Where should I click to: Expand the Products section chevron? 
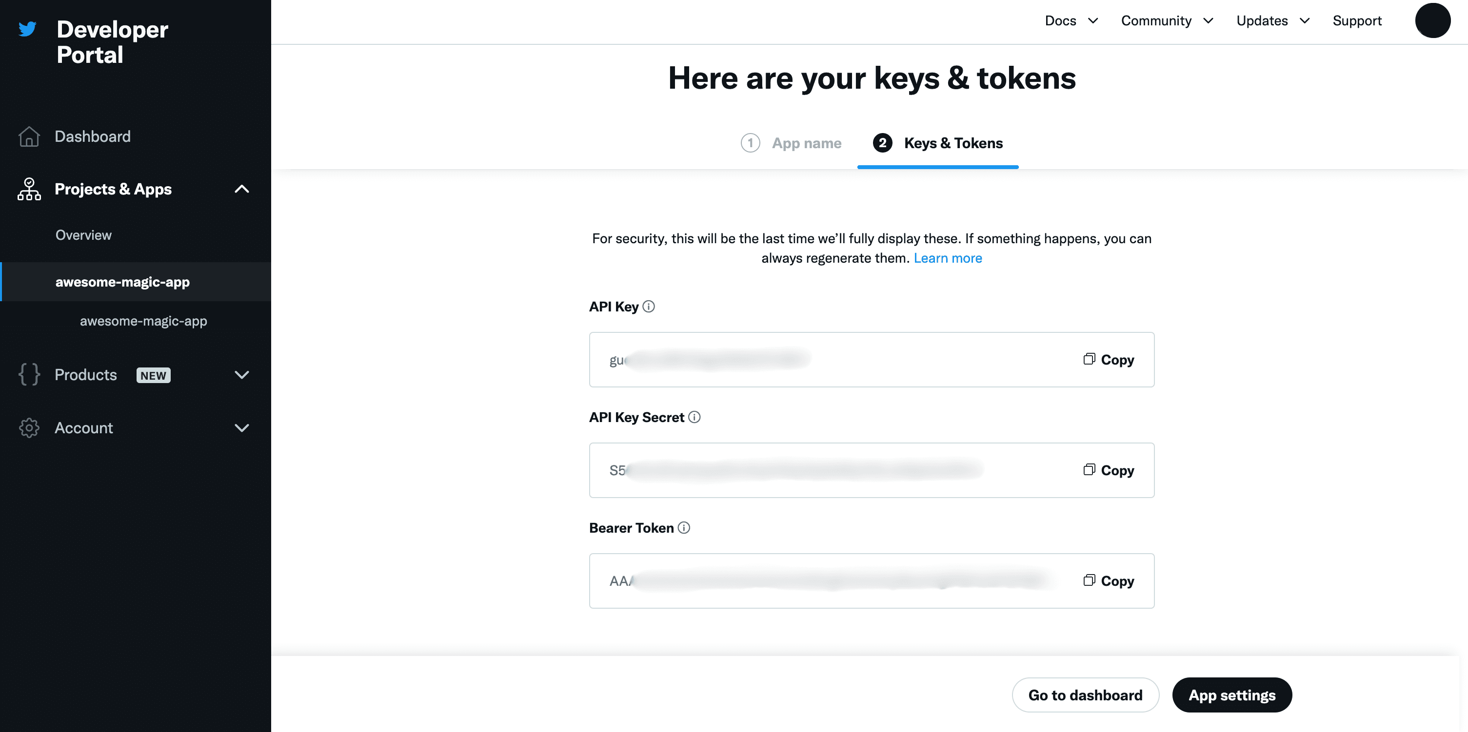point(242,375)
